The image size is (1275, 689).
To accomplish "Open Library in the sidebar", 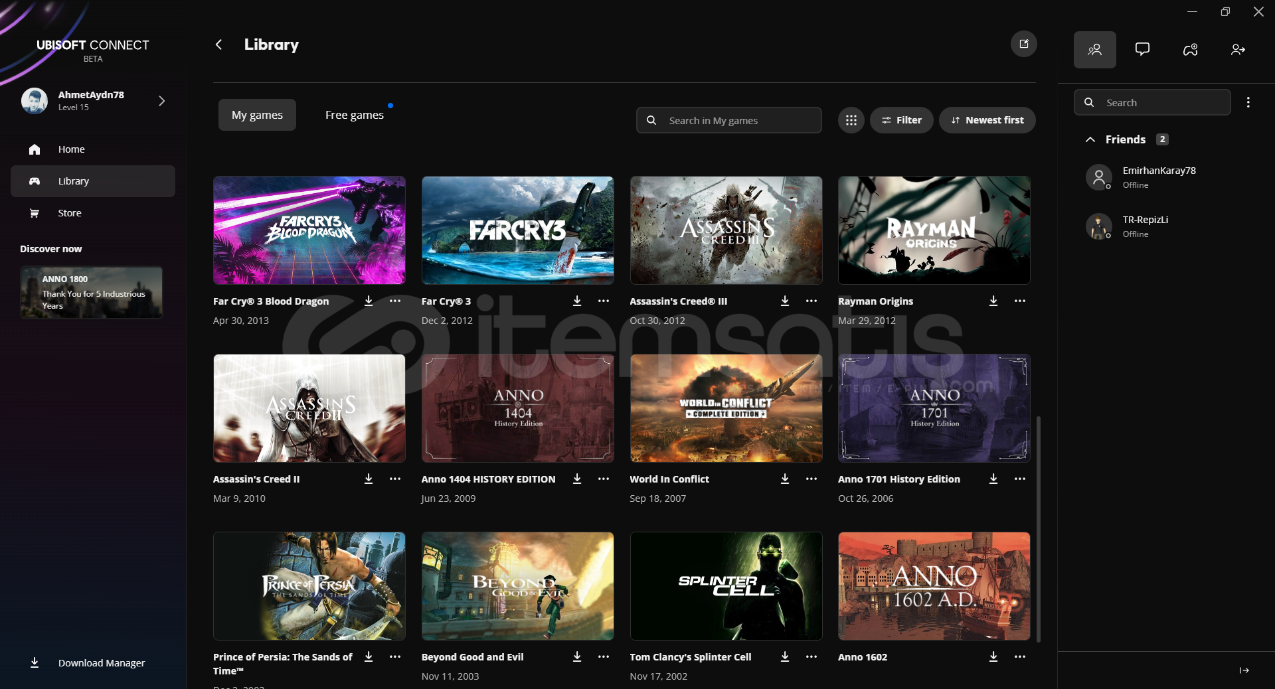I will [93, 181].
